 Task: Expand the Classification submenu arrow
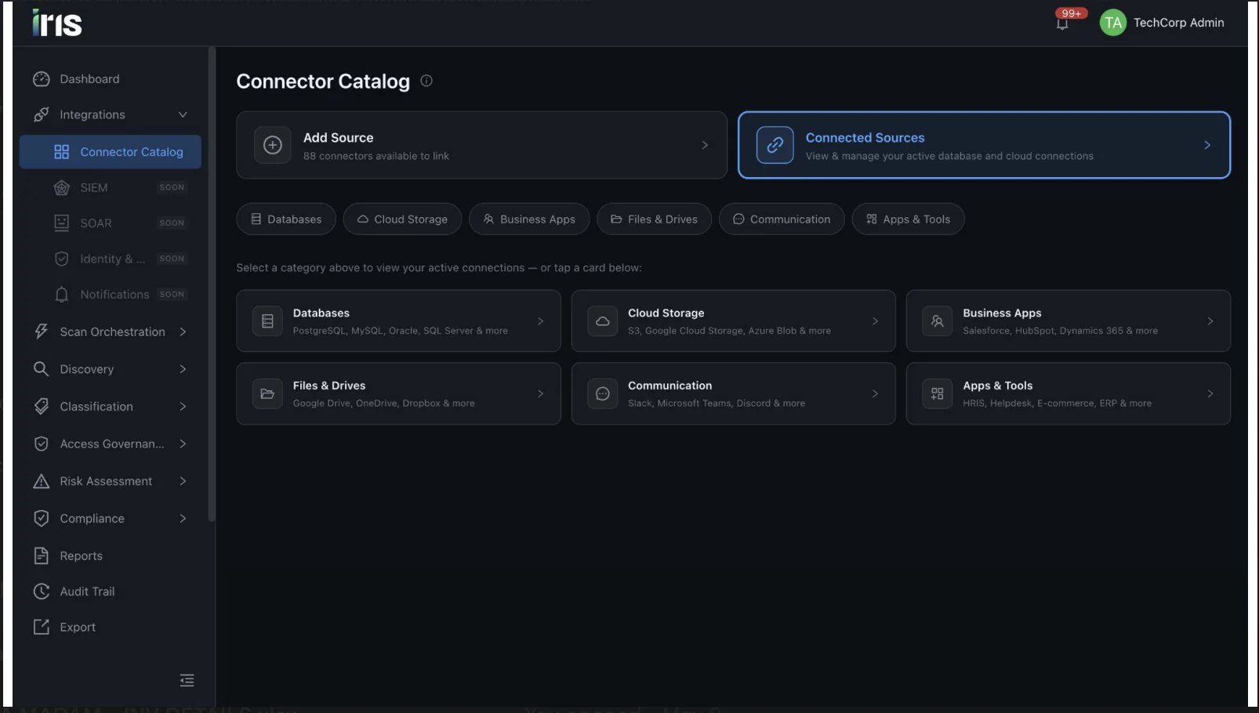pyautogui.click(x=183, y=407)
